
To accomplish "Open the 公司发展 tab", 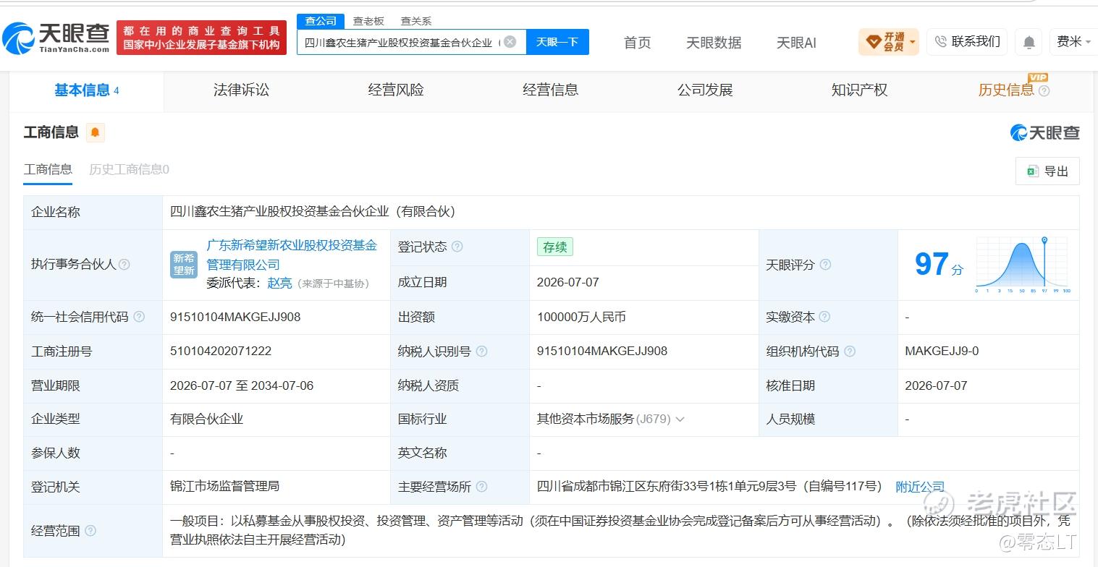I will point(705,90).
